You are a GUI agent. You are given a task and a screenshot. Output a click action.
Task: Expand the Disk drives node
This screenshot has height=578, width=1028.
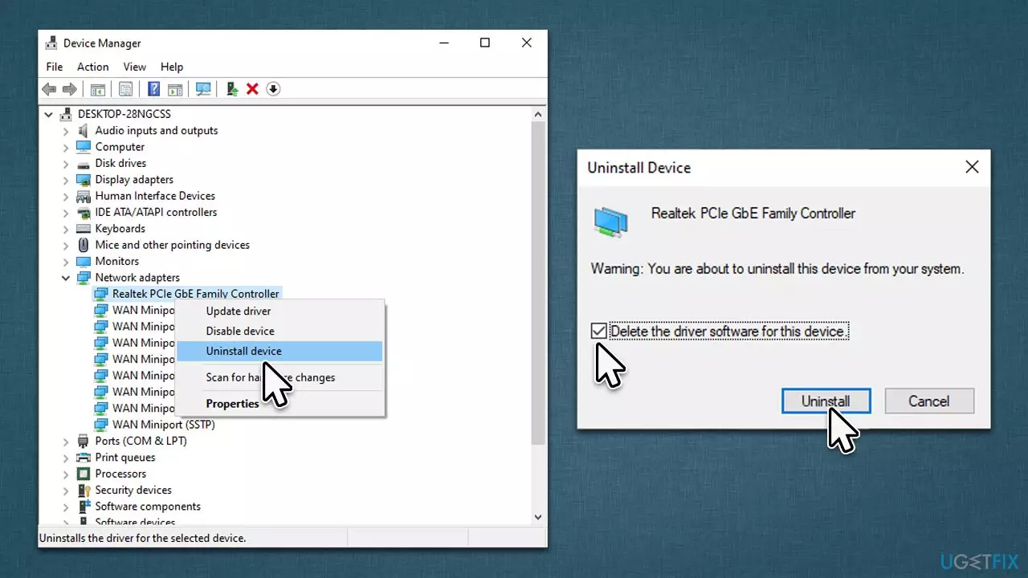coord(66,163)
